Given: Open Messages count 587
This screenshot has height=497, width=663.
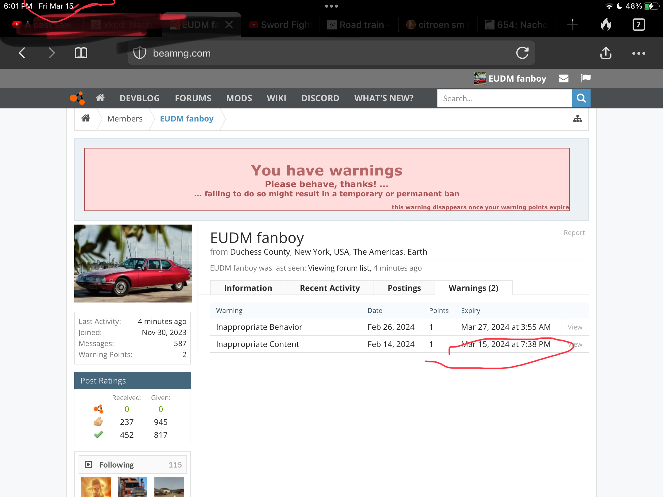Looking at the screenshot, I should (180, 344).
